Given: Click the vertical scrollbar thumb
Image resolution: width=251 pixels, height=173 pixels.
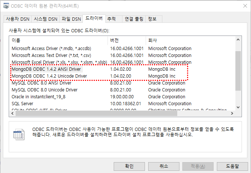Looking at the screenshot, I should 238,71.
